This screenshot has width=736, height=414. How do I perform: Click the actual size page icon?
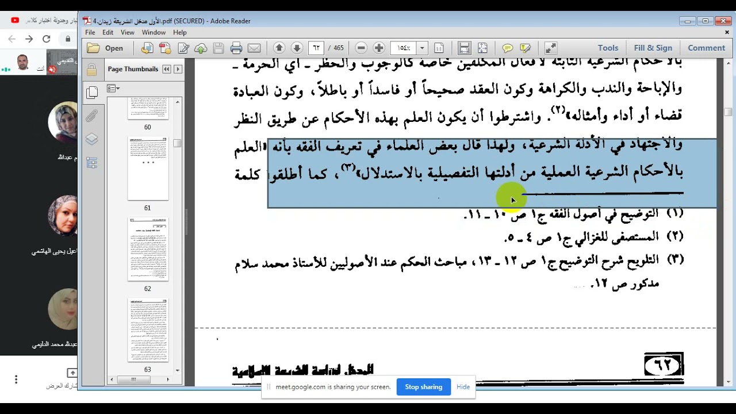pos(439,48)
